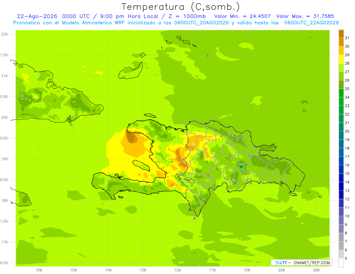Click the '74W' longitude label
The width and height of the screenshot is (355, 274).
point(108,270)
